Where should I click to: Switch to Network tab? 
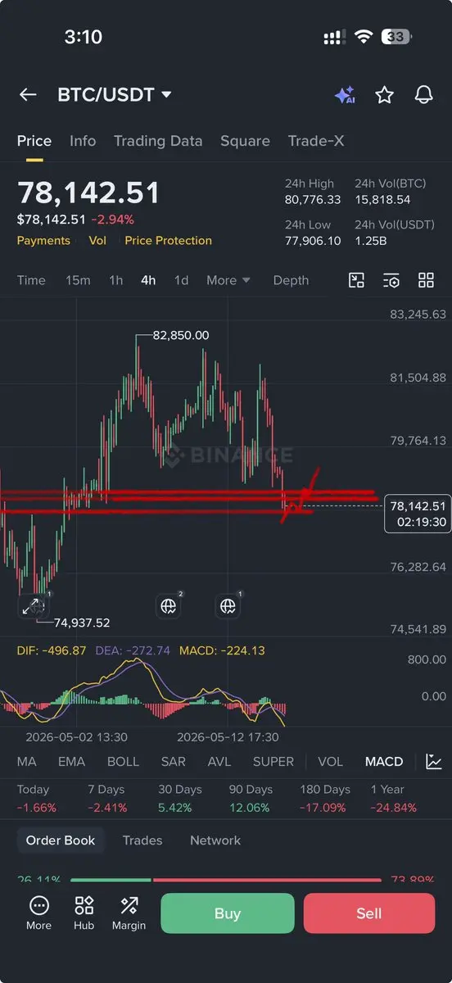(215, 840)
